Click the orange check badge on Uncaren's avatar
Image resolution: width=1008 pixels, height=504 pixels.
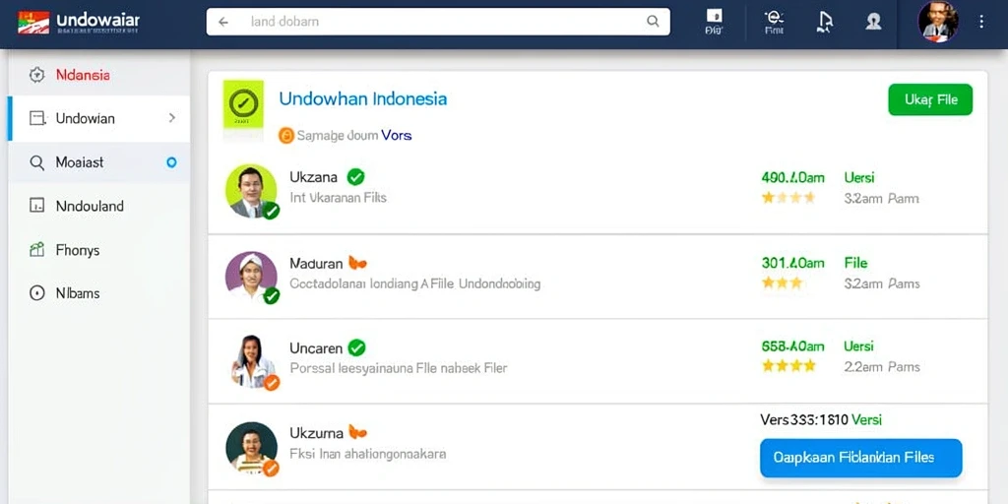click(x=272, y=383)
